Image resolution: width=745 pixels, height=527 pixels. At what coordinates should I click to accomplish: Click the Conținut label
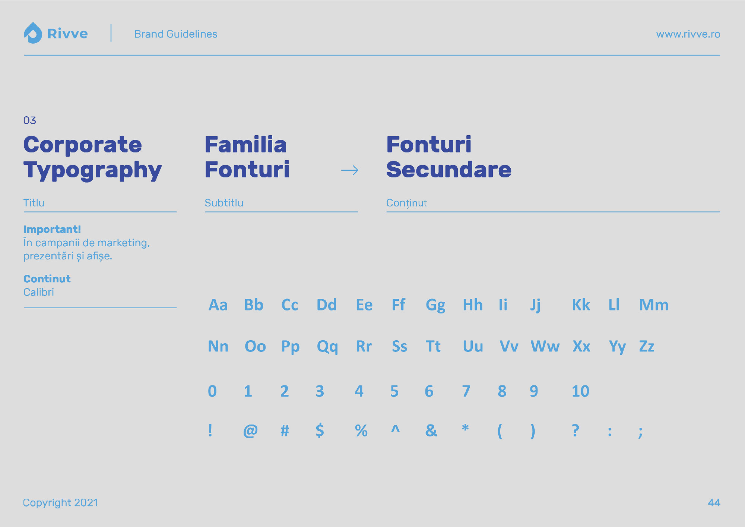pyautogui.click(x=406, y=203)
